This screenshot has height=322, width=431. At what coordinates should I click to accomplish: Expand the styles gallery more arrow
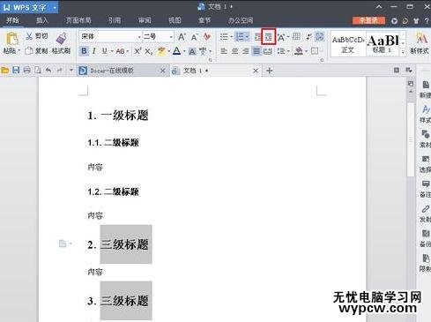[403, 52]
